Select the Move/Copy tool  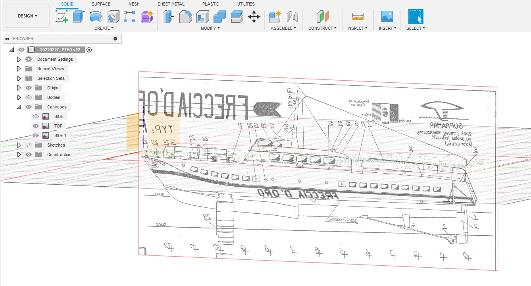click(254, 17)
